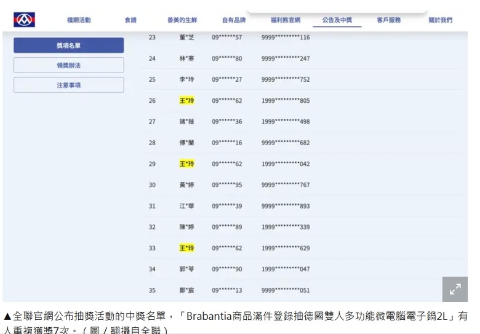
Task: Select card number ending 116
Action: point(286,38)
